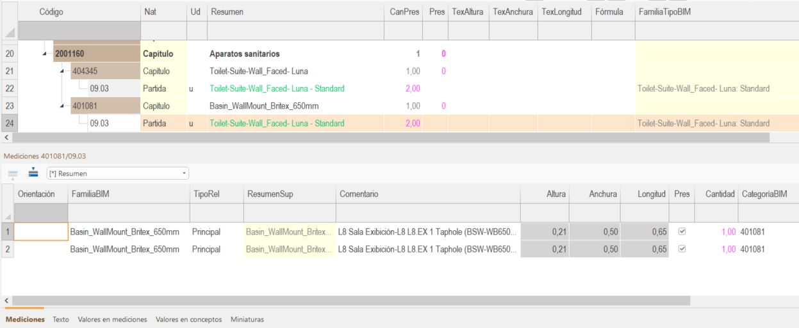Click the measurements grid select-all corner triangle
This screenshot has width=799, height=328.
(x=8, y=216)
